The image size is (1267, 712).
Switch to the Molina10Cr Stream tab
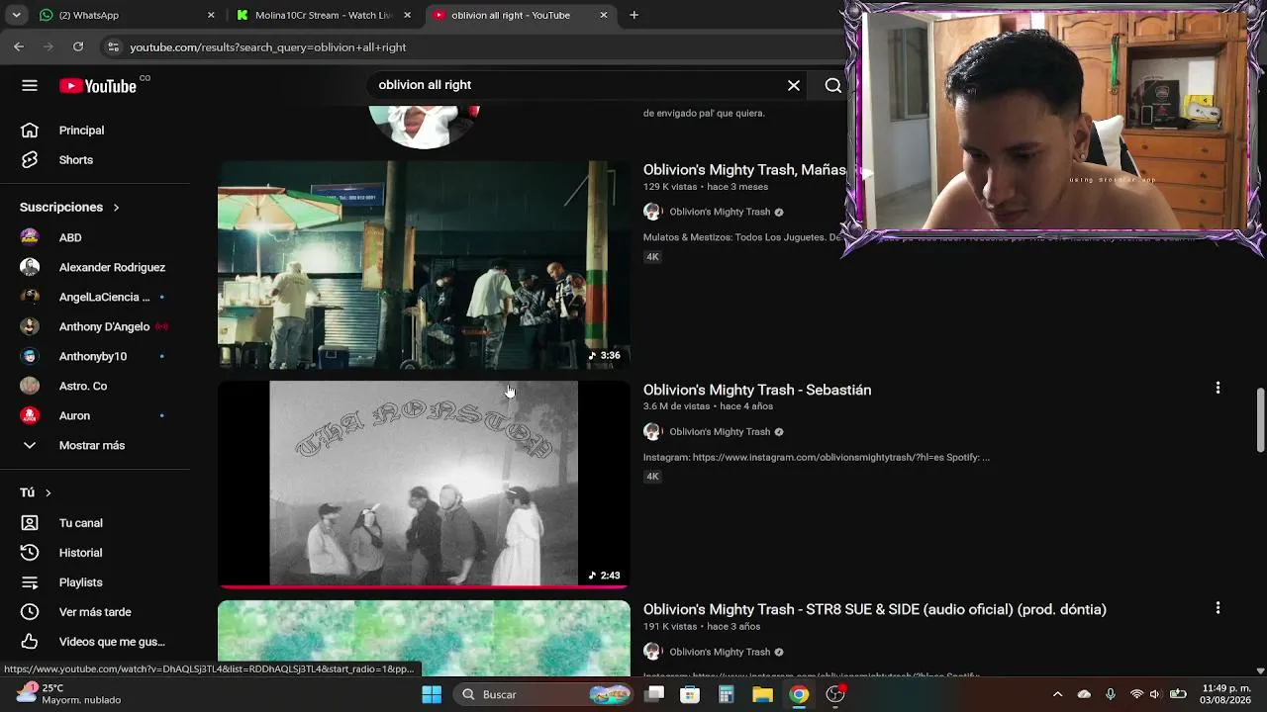pos(325,15)
